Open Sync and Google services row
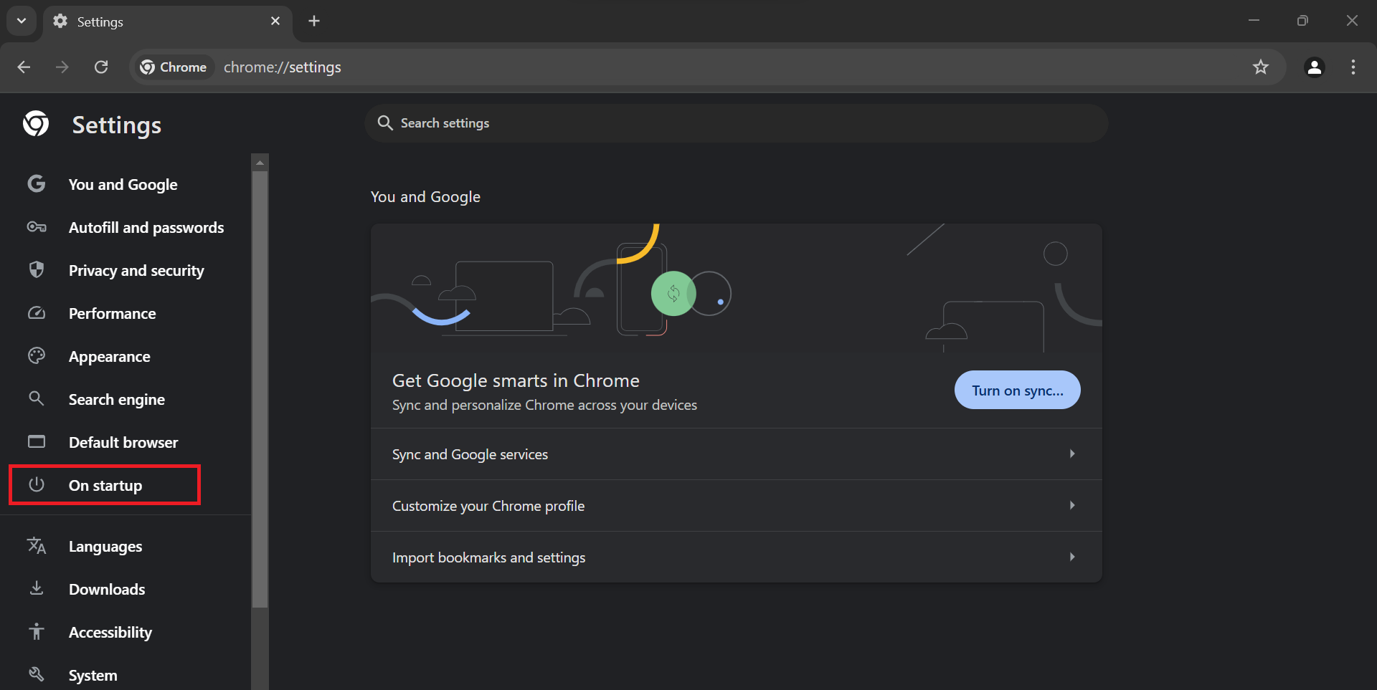Viewport: 1377px width, 690px height. (x=737, y=454)
